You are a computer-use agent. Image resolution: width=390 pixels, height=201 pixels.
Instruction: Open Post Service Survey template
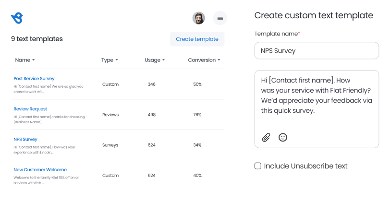point(34,79)
